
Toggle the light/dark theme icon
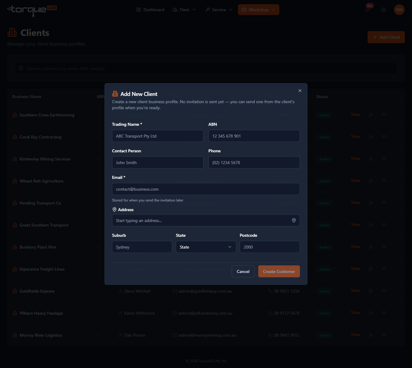(384, 10)
